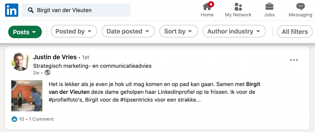Click the Birgit van der Vleuten mention
Viewport: 315px width, 132px height.
click(x=154, y=88)
